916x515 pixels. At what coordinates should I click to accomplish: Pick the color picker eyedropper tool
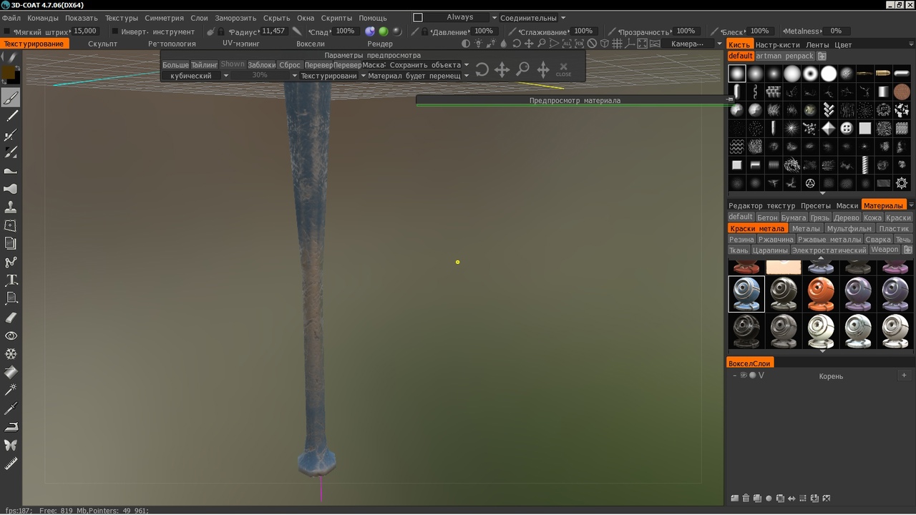pyautogui.click(x=11, y=408)
